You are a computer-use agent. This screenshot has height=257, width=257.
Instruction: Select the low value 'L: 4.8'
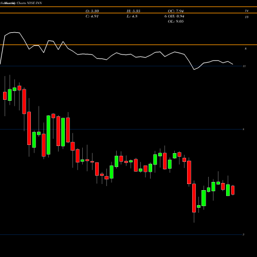pos(132,16)
